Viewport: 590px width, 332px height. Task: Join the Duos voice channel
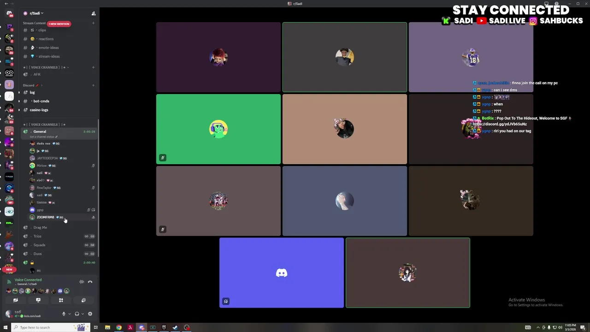(59, 254)
